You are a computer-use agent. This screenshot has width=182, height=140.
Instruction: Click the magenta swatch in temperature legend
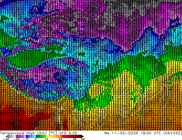click(x=23, y=136)
